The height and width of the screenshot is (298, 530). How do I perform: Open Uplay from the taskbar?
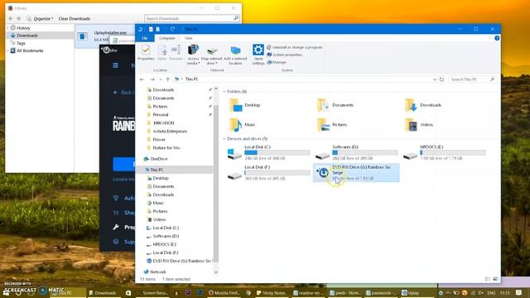tap(411, 293)
